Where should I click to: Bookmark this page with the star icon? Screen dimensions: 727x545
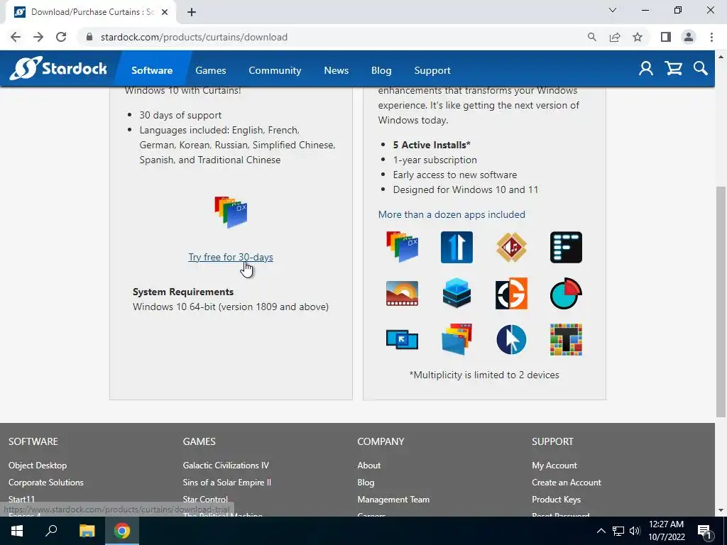[x=638, y=37]
